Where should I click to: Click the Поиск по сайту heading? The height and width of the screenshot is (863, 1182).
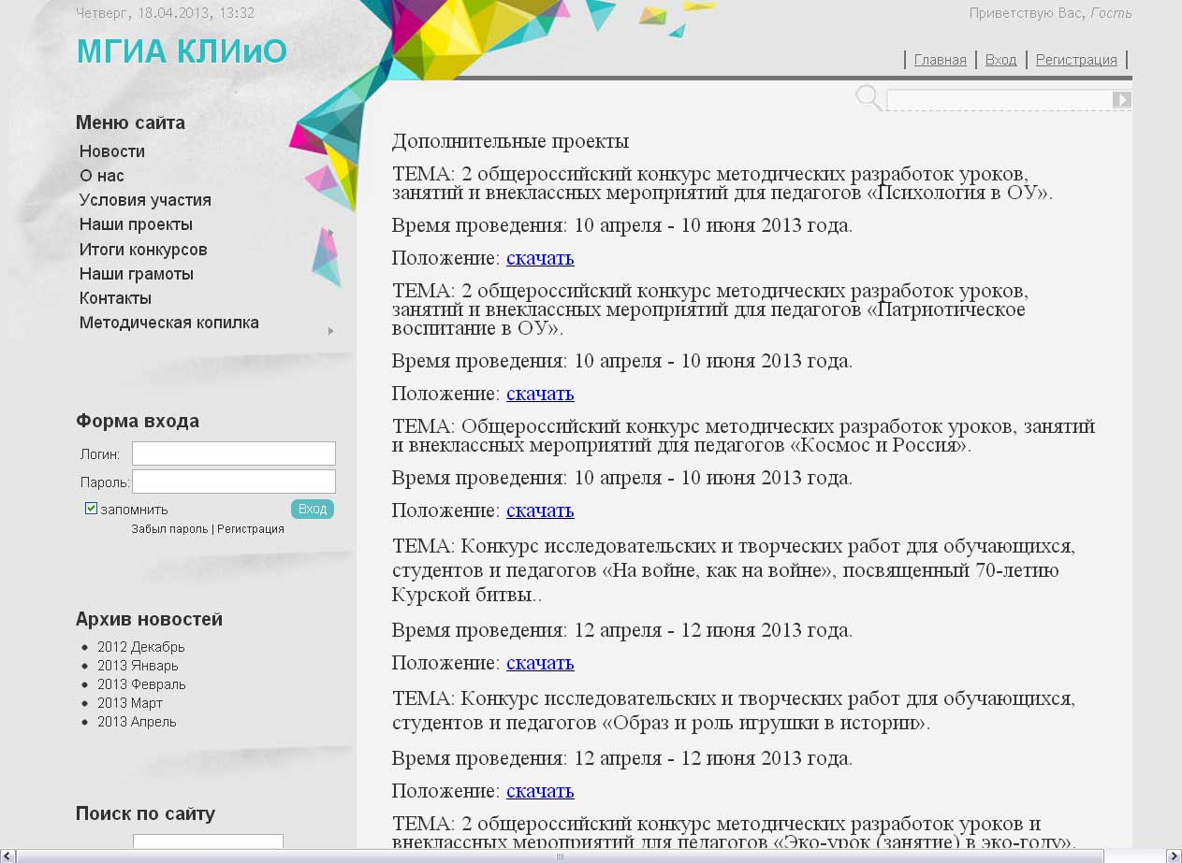point(145,813)
